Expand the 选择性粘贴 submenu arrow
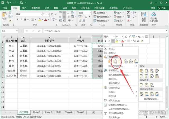 click(x=136, y=66)
